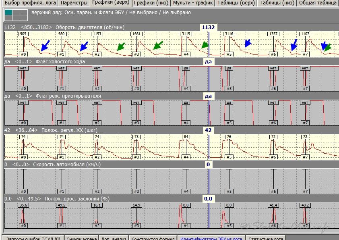Viewport: 339px width, 240px height.
Task: Click the 1132 cursor value box on RPM graph
Action: [209, 27]
